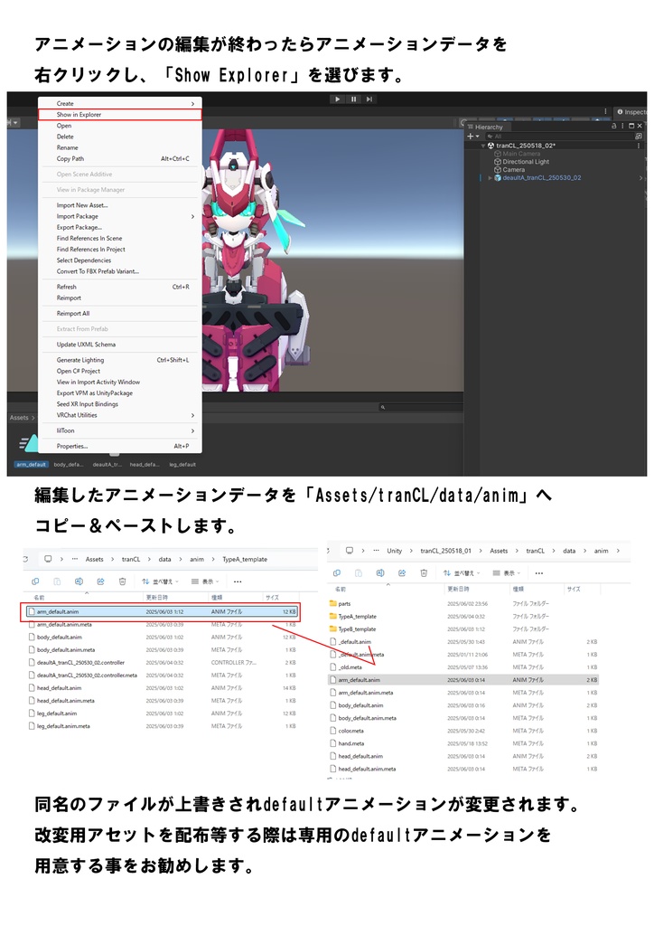The image size is (654, 926).
Task: Click tranCL_250518_01 in Explorer address bar
Action: 446,551
